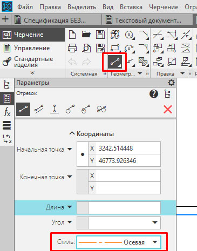Click the Save As diskette-with-pencil icon
Screen dimensions: 197x251
100,48
